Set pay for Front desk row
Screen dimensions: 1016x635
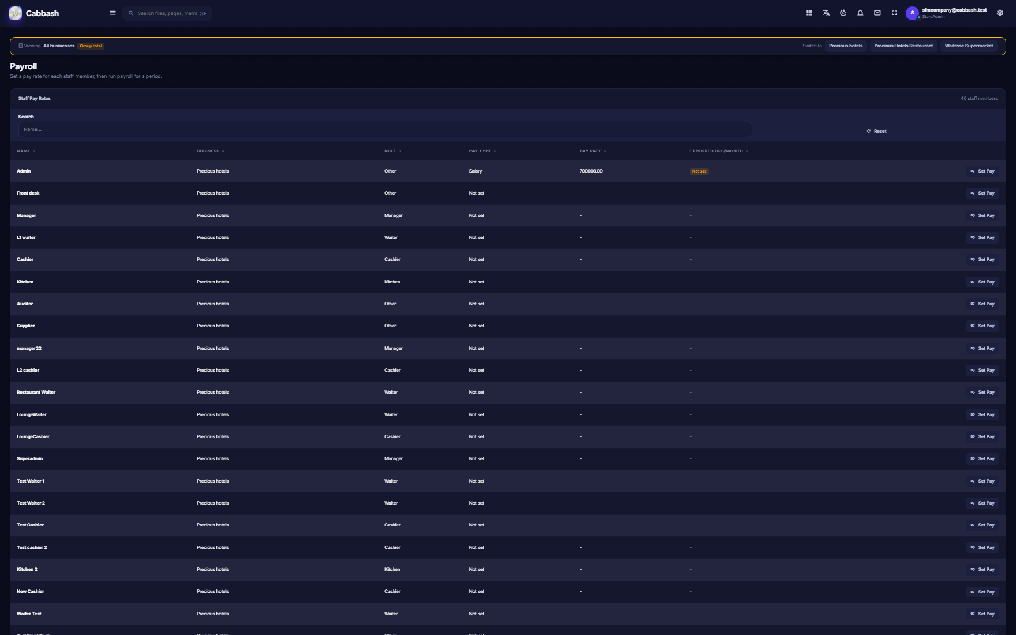(982, 193)
